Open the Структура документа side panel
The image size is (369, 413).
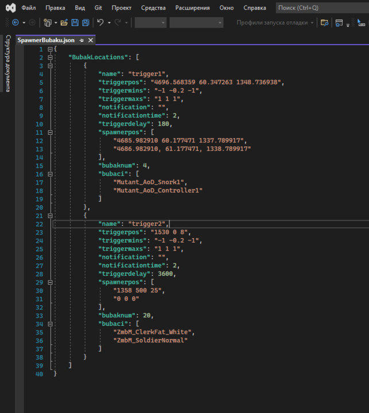(x=8, y=63)
